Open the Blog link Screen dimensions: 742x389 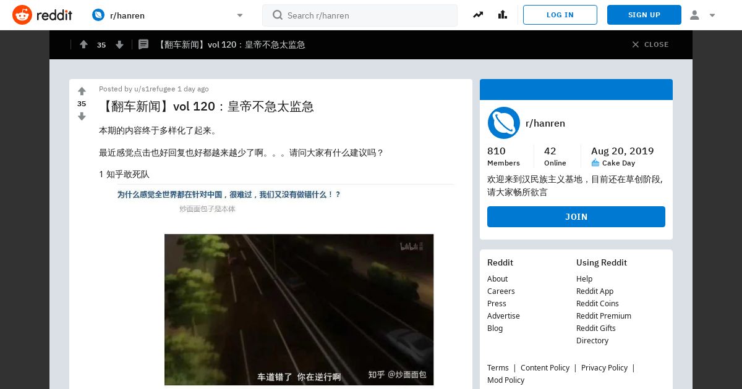[495, 328]
